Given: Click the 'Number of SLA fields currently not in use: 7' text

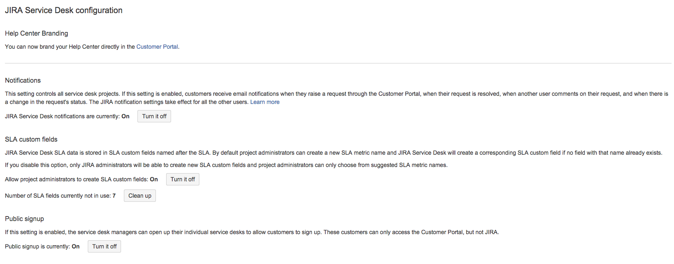Looking at the screenshot, I should coord(60,196).
